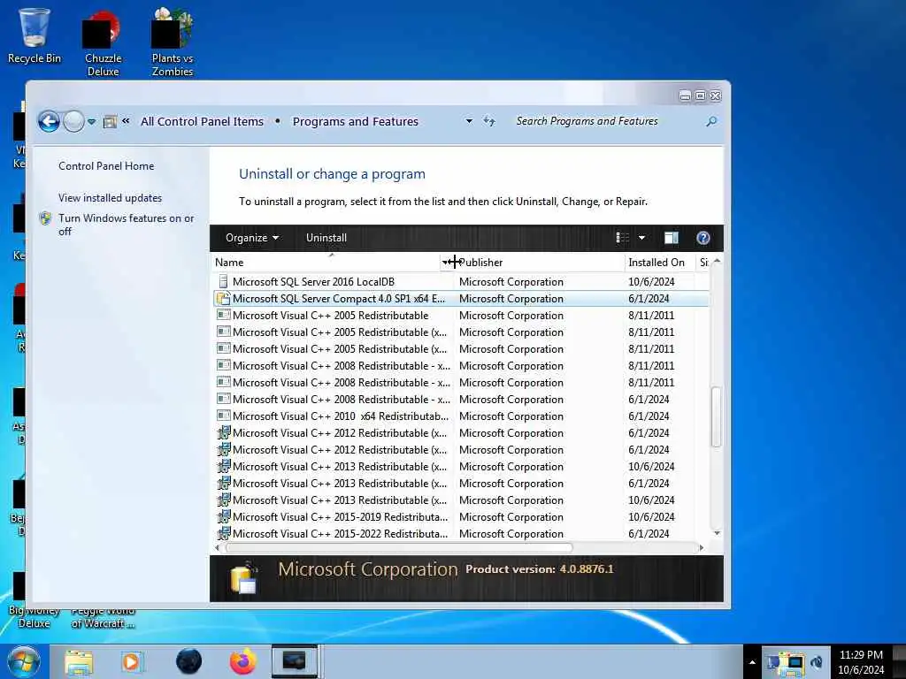906x679 pixels.
Task: Change view using the view icon
Action: coord(622,238)
